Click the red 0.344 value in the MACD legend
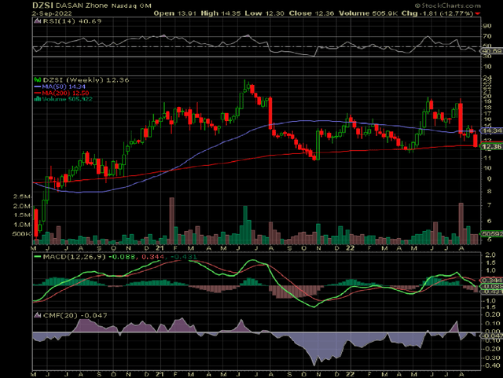 tap(152, 257)
